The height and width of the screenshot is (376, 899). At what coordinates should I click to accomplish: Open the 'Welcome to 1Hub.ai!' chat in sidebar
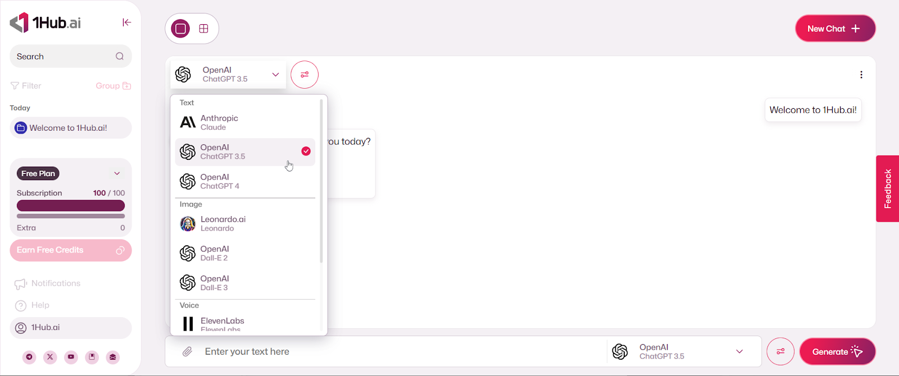(x=71, y=128)
